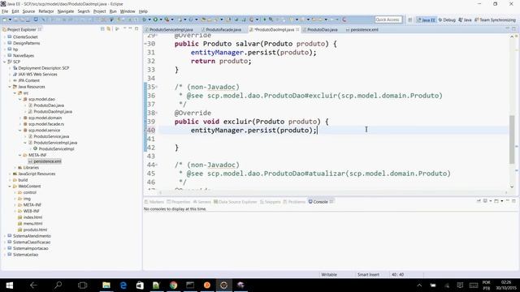This screenshot has width=520, height=292.
Task: Maximize the Console panel
Action: (513, 201)
